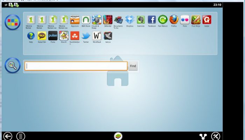Open Clouds & Sheep game

coord(97,20)
